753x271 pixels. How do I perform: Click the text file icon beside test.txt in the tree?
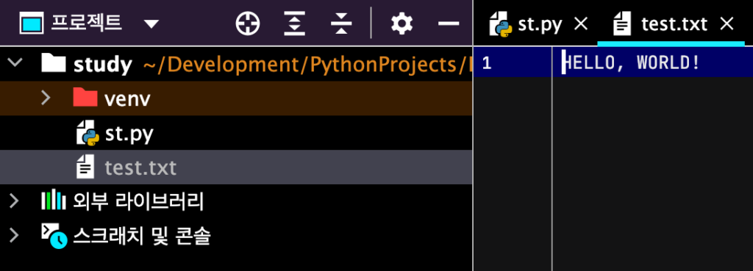[x=85, y=167]
